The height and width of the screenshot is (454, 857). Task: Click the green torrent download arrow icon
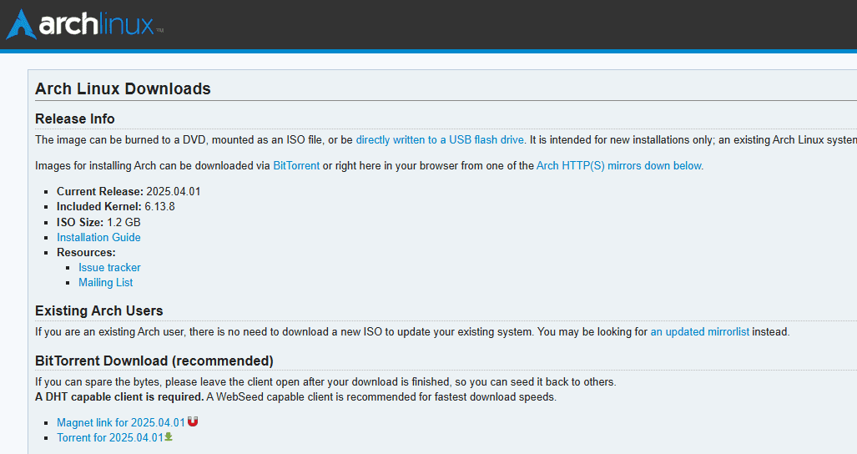[x=169, y=436]
